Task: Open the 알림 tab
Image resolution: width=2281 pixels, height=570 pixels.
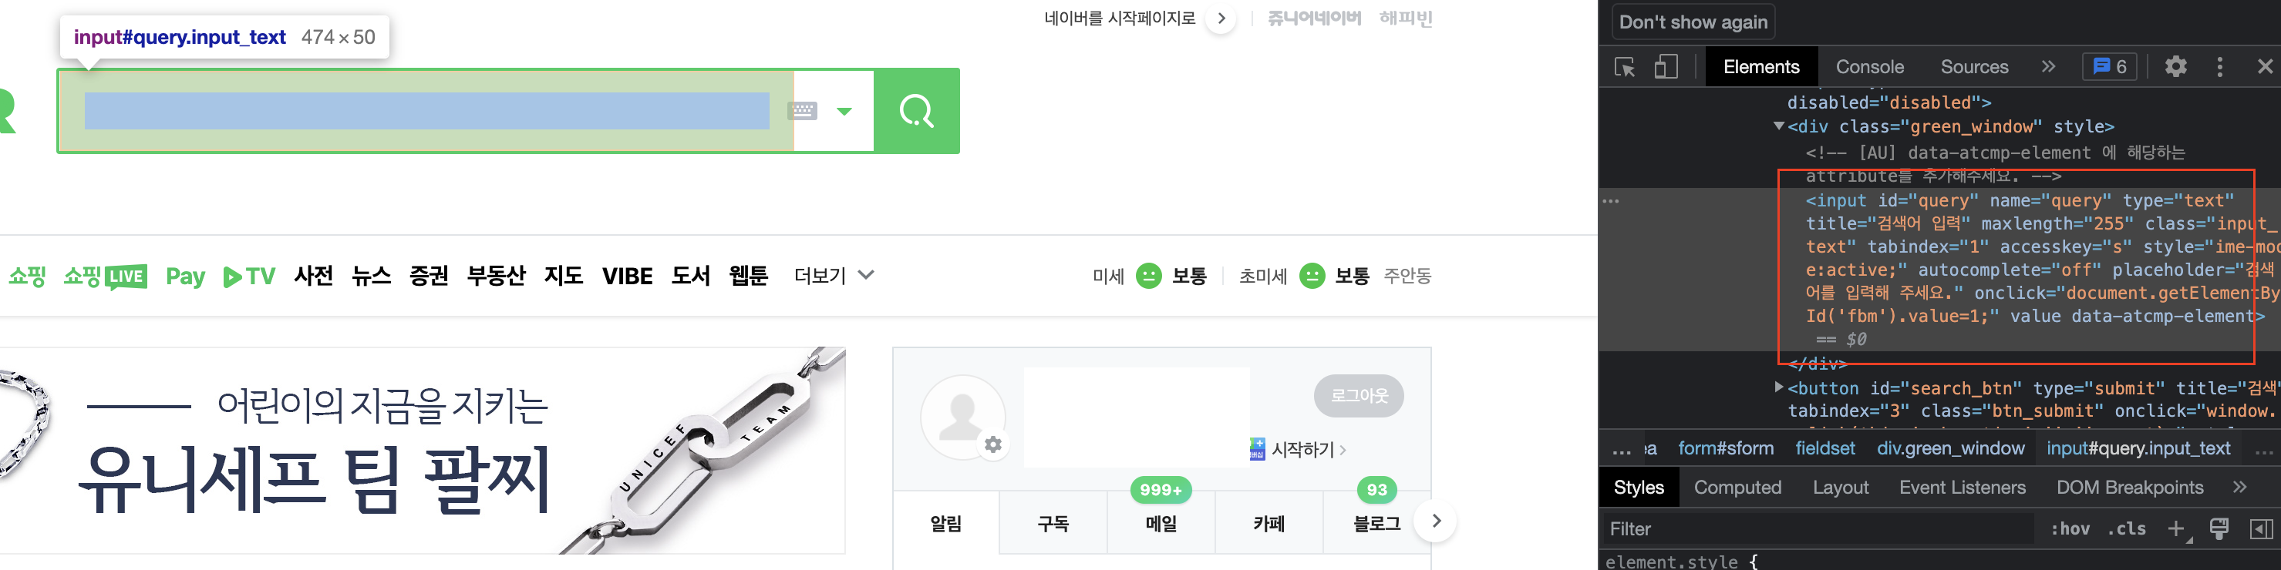Action: 945,523
